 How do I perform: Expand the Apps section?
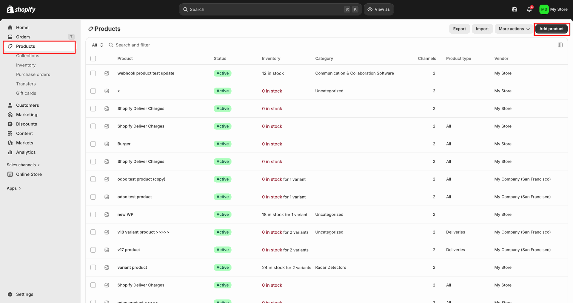[x=14, y=188]
